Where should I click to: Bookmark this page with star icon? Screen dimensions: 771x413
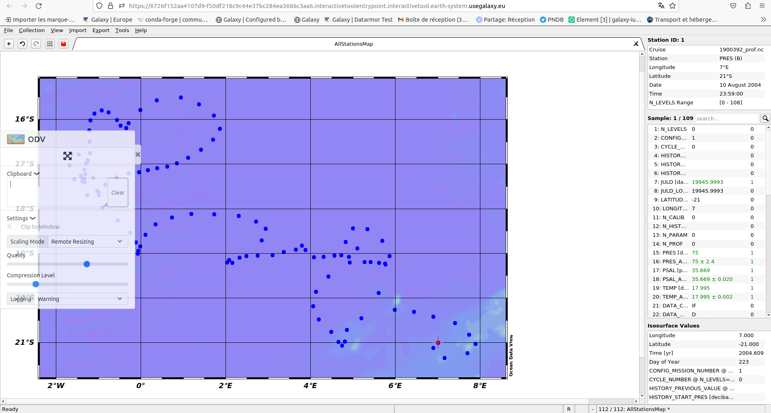(673, 6)
